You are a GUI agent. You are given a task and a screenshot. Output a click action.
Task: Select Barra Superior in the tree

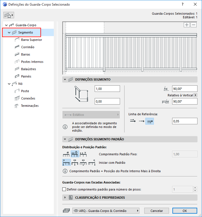tap(32, 40)
